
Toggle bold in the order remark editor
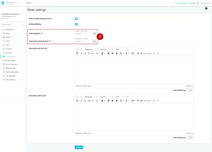[77, 53]
